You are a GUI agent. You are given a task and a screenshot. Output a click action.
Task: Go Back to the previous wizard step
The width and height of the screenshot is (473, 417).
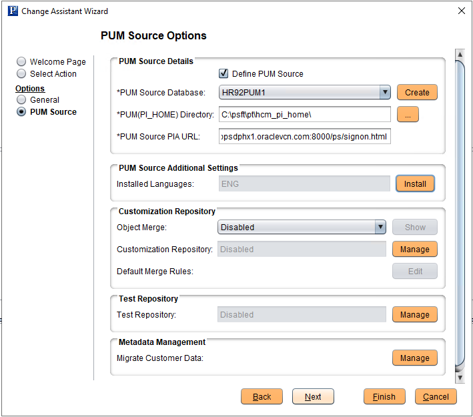(x=262, y=397)
